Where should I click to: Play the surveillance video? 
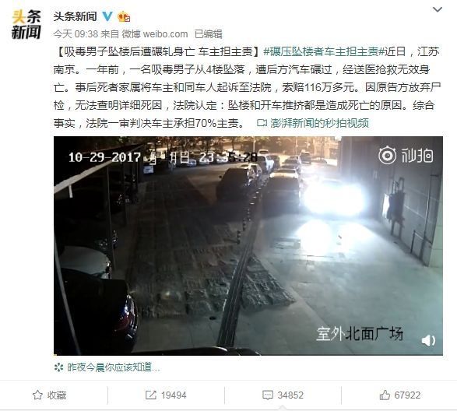248,246
